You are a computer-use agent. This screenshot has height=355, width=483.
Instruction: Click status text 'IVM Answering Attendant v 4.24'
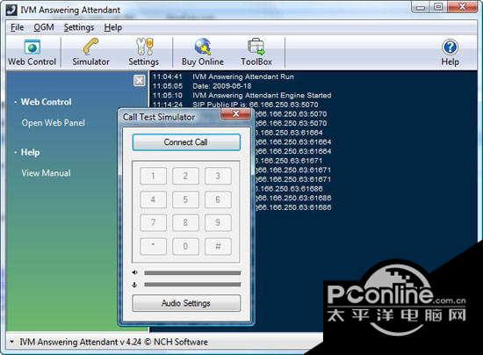coord(81,342)
